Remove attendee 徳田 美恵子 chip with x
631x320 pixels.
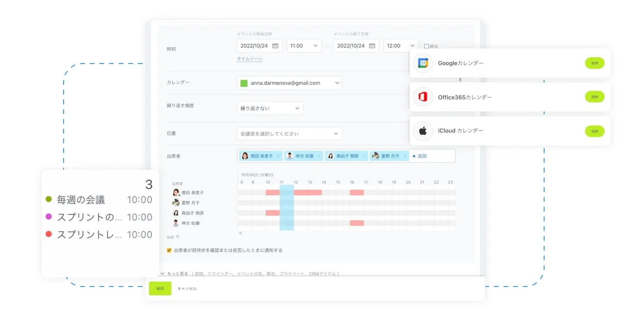pyautogui.click(x=278, y=156)
